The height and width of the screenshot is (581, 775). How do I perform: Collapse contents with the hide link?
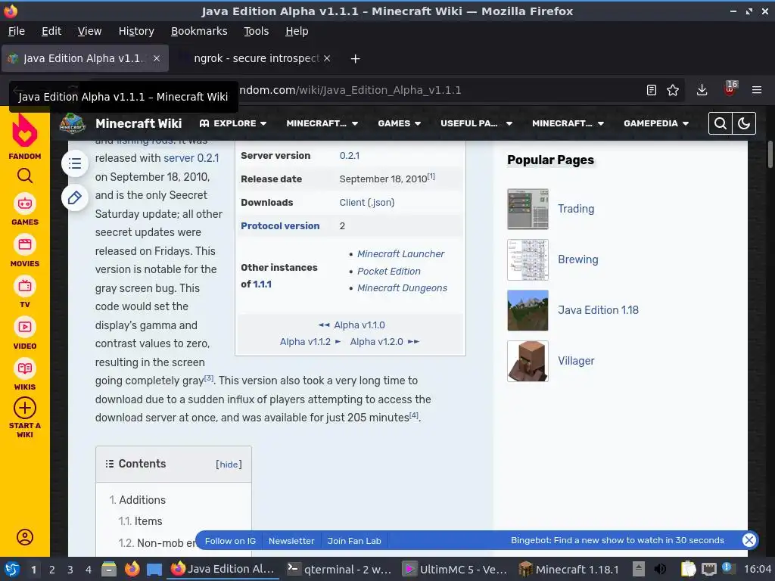click(x=229, y=464)
